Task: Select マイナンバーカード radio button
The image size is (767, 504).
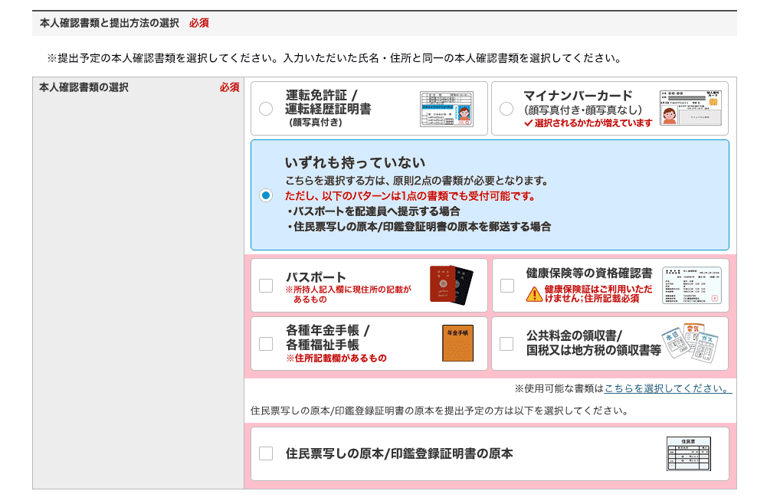Action: click(x=506, y=107)
